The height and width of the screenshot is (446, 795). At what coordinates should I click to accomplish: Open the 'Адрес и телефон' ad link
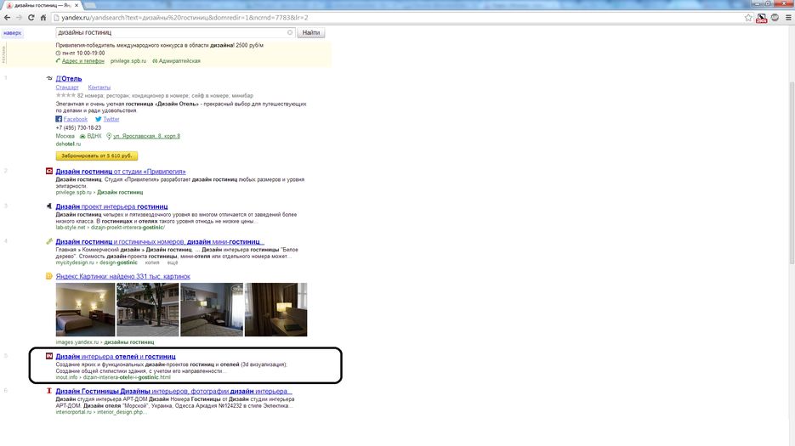coord(82,61)
